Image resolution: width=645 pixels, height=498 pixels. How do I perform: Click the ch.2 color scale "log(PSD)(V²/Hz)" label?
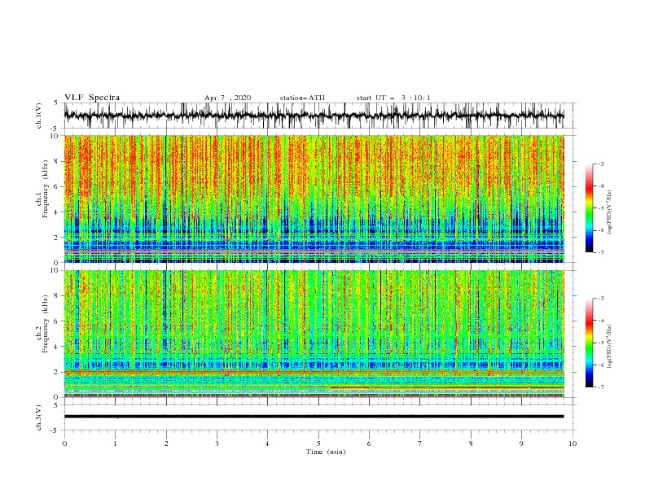(610, 347)
